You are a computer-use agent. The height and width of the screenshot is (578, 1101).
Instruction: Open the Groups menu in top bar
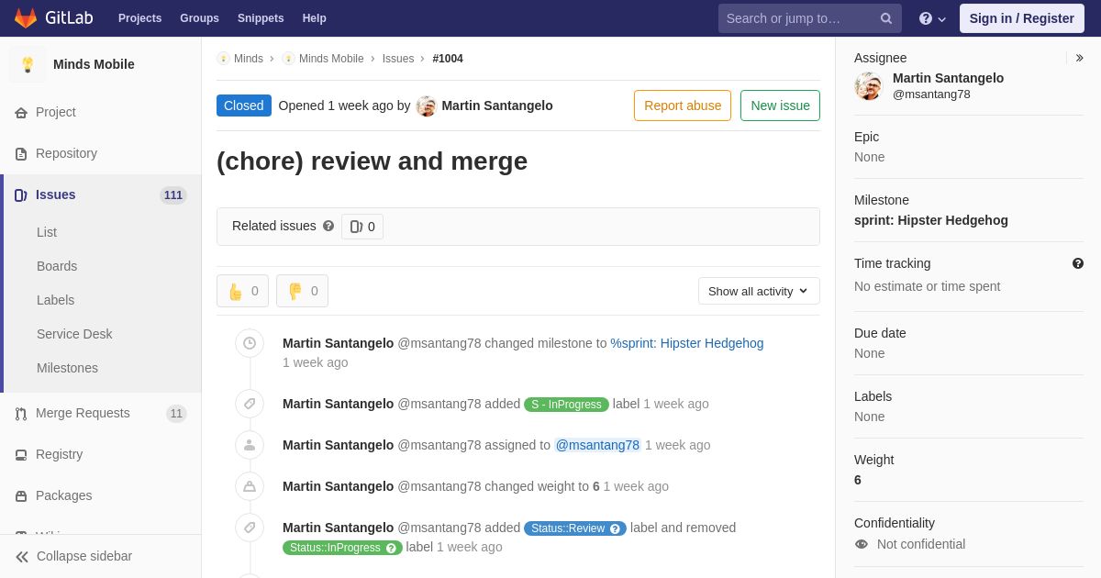(199, 18)
